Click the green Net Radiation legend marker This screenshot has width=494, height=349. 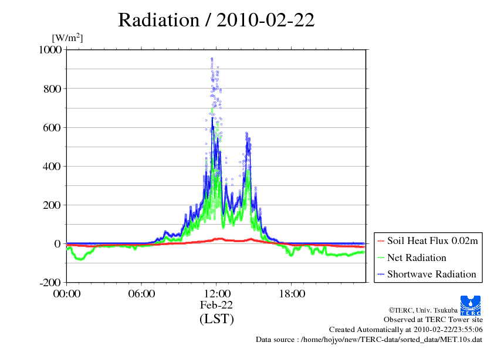[x=381, y=257]
